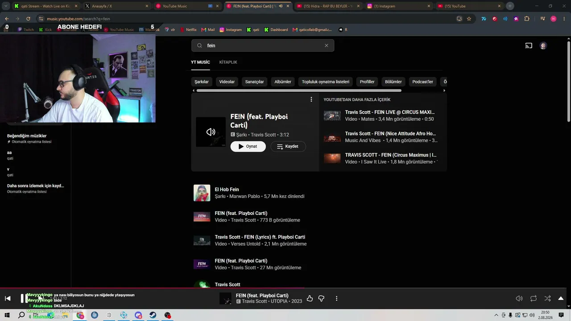The width and height of the screenshot is (571, 321).
Task: Click the Oynat play button
Action: [x=248, y=146]
